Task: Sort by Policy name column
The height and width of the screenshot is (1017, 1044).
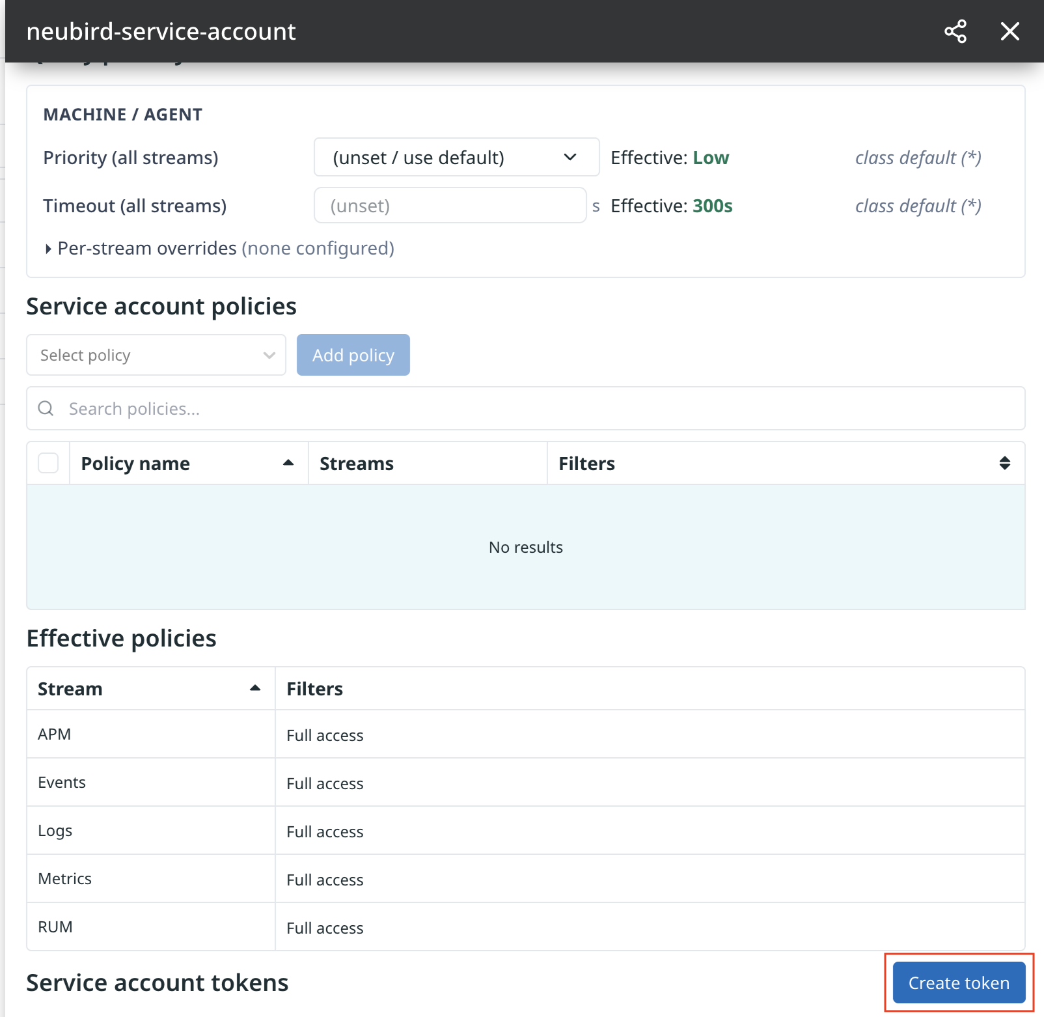Action: point(189,463)
